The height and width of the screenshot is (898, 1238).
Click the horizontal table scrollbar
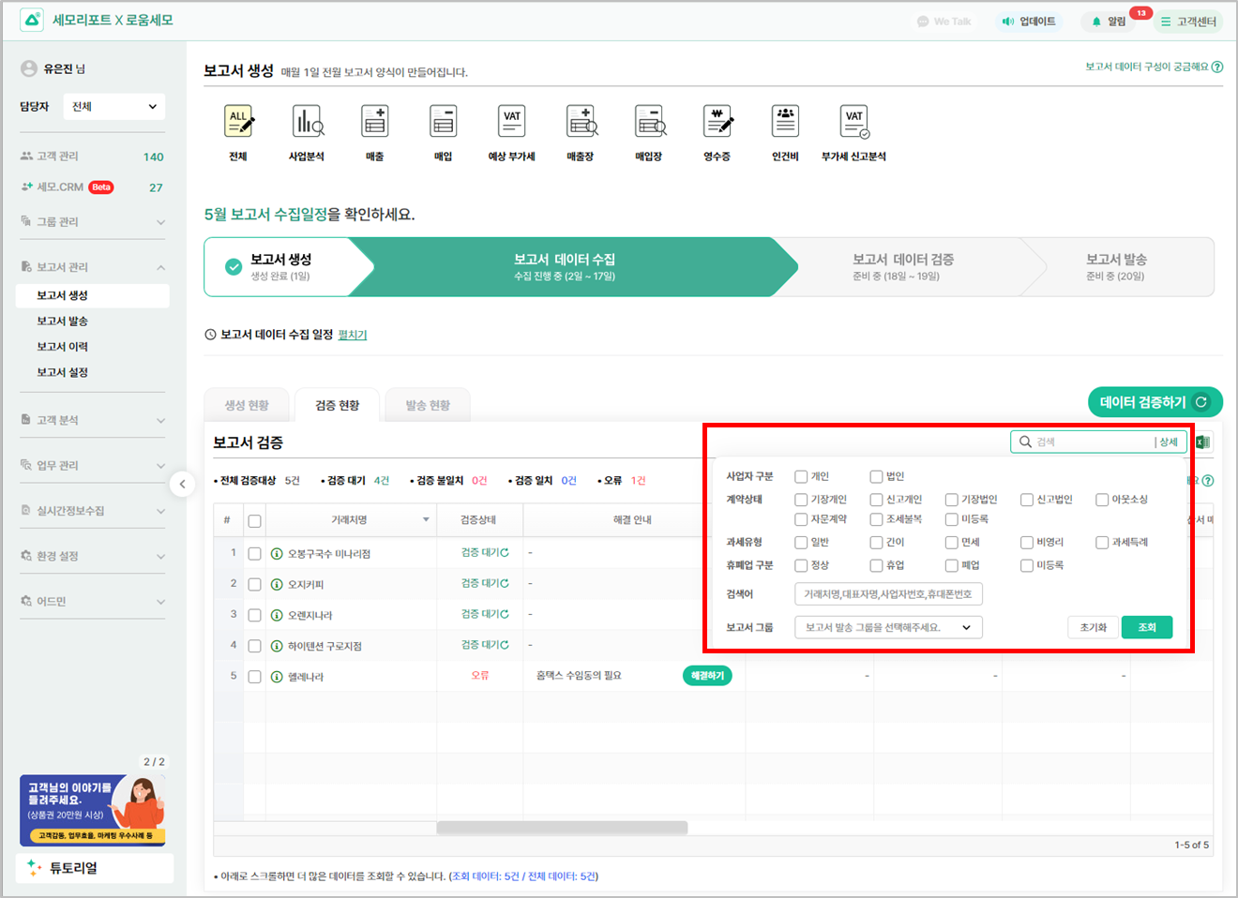click(562, 828)
